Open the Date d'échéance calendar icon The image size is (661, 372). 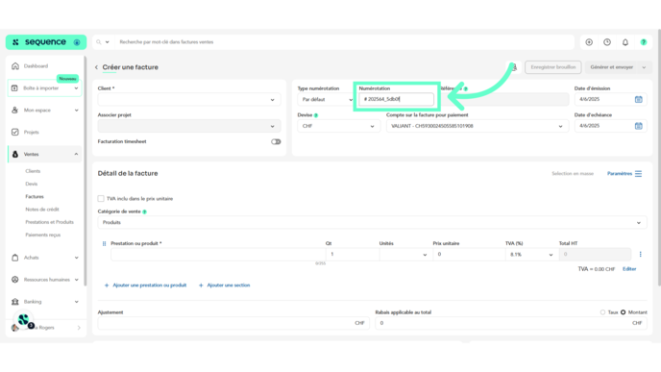(638, 126)
